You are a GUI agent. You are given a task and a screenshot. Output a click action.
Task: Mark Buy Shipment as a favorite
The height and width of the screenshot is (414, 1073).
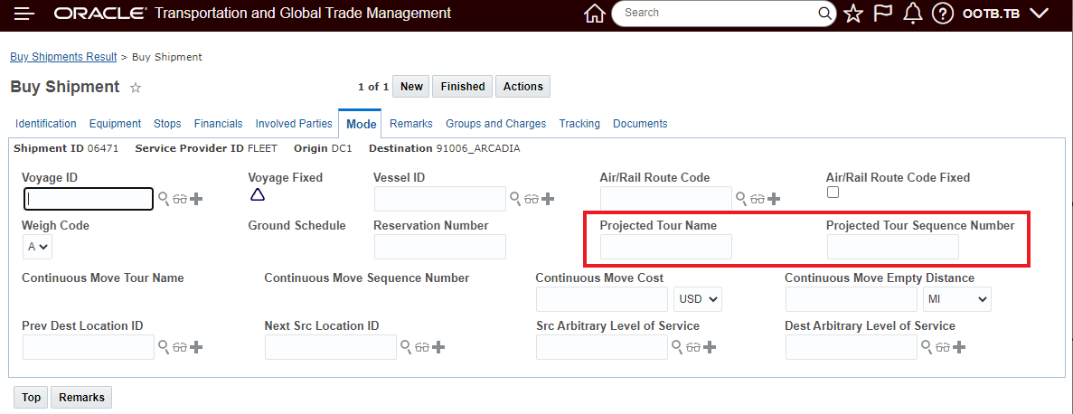tap(136, 88)
